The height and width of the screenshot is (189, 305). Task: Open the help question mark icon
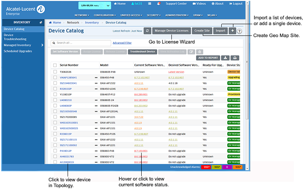click(x=239, y=31)
